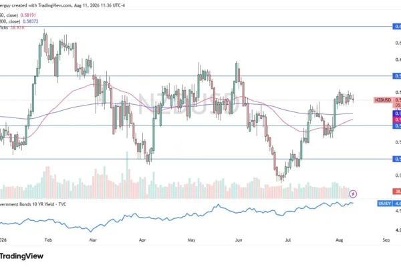Click the purple lightning bolt icon

click(x=353, y=194)
